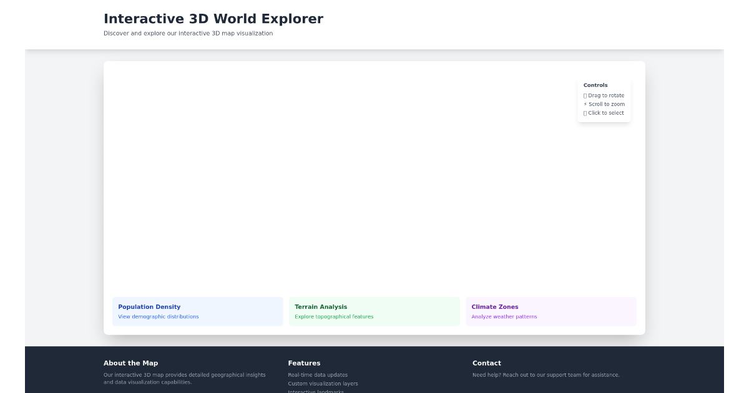Click the Contact footer heading
749x393 pixels.
coord(486,362)
